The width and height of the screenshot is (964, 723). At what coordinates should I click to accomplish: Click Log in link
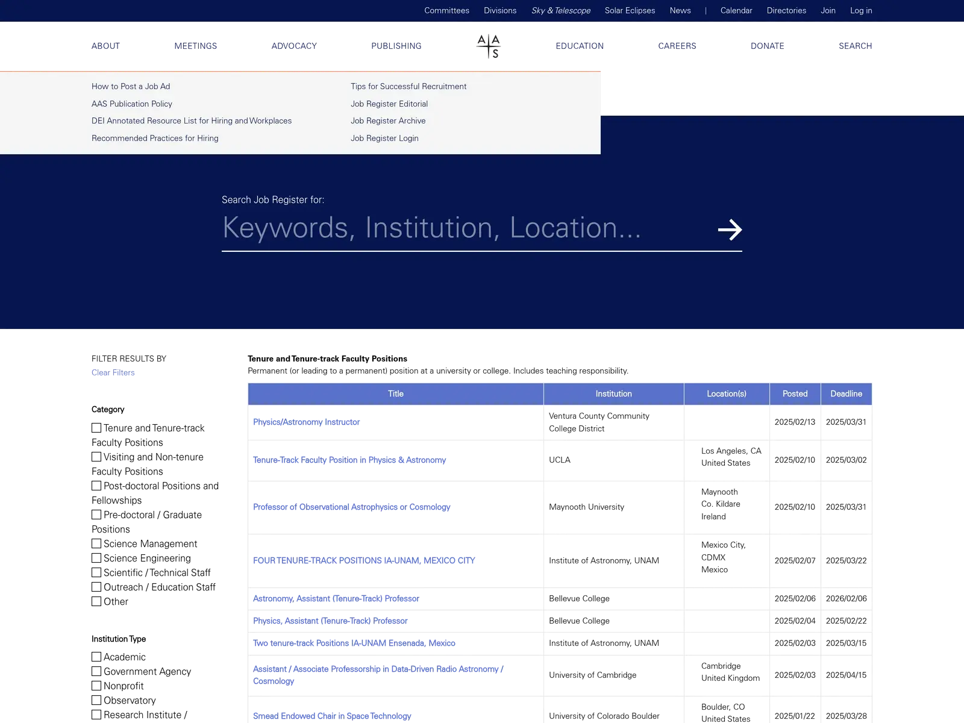pyautogui.click(x=861, y=10)
